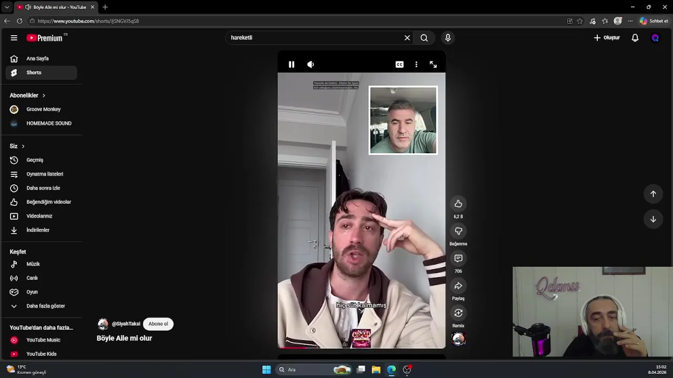Pause the playing Short
The height and width of the screenshot is (378, 673).
pyautogui.click(x=291, y=65)
